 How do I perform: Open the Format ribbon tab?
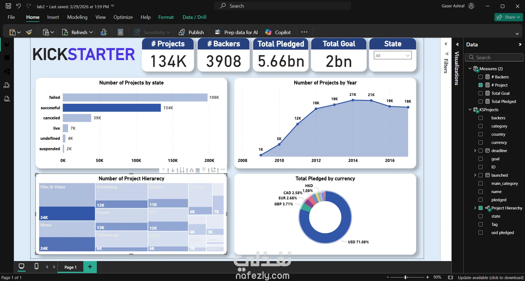[x=166, y=17]
